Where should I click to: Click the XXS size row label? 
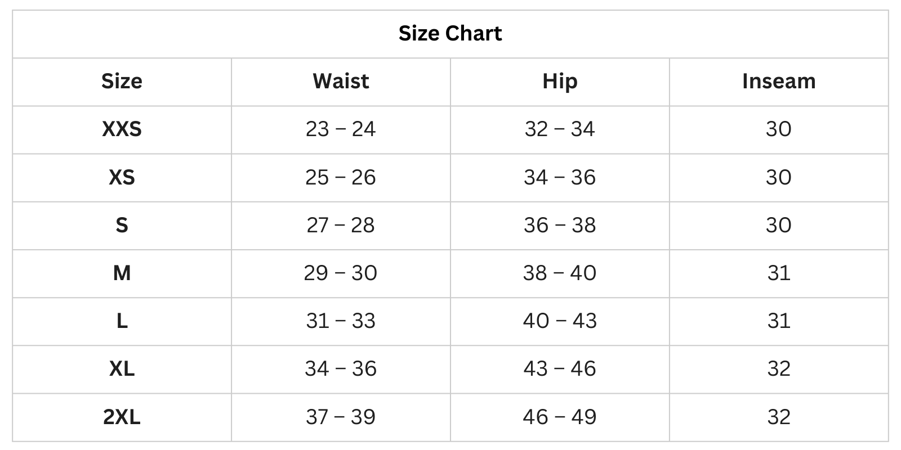pyautogui.click(x=122, y=129)
